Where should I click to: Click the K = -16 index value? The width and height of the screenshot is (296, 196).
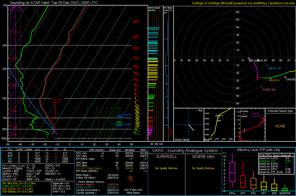click(x=31, y=166)
